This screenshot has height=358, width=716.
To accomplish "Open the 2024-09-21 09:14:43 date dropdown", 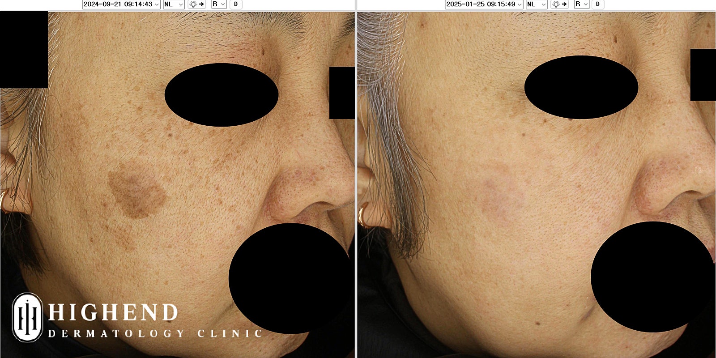I will (121, 4).
